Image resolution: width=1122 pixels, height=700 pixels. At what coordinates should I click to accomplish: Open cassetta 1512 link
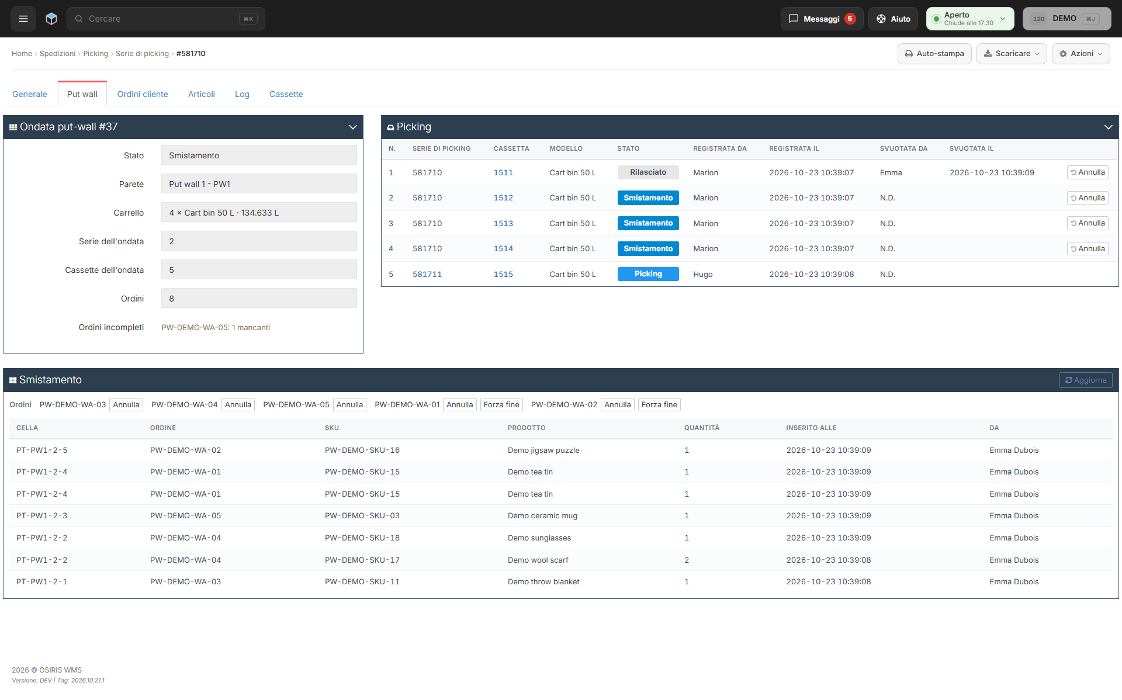click(x=503, y=198)
